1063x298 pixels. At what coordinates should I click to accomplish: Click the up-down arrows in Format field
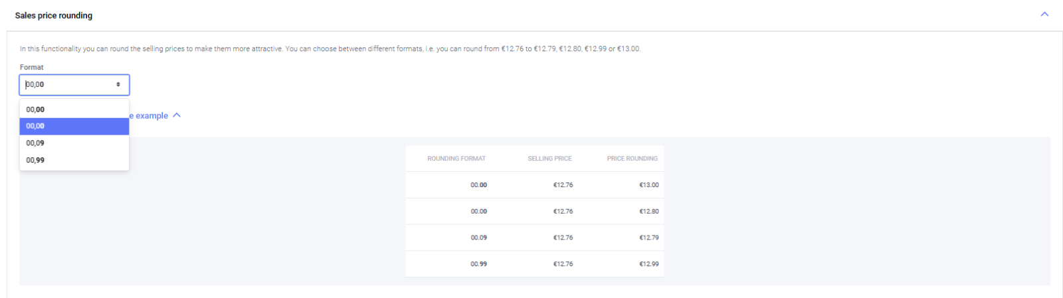[x=118, y=85]
